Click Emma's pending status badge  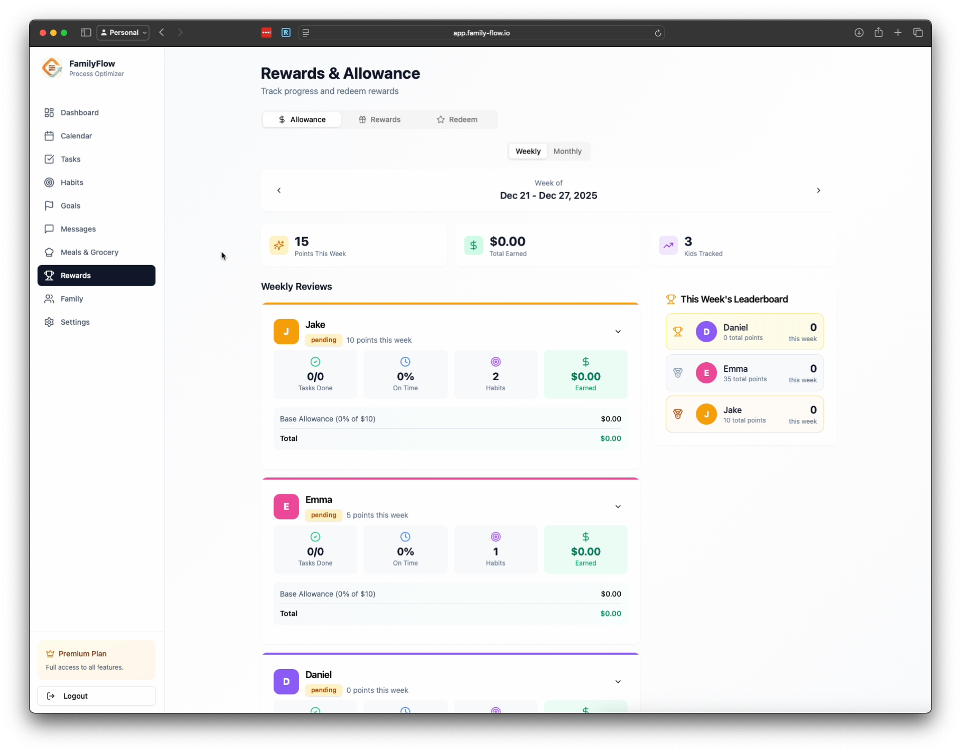(323, 515)
